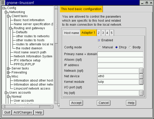Click the IP address input field
The width and height of the screenshot is (154, 119).
pos(120,65)
